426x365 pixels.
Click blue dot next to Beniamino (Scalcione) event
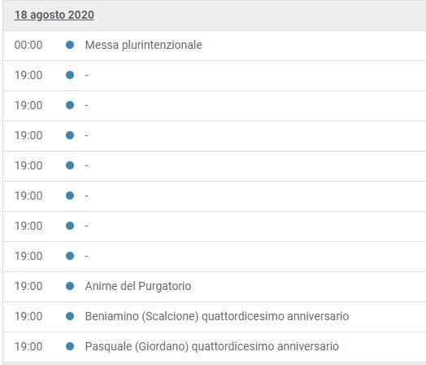tap(70, 316)
